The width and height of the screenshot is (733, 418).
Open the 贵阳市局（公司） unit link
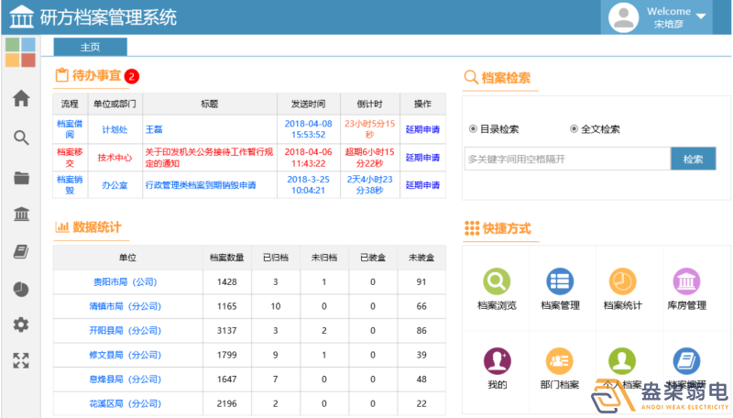tap(126, 281)
